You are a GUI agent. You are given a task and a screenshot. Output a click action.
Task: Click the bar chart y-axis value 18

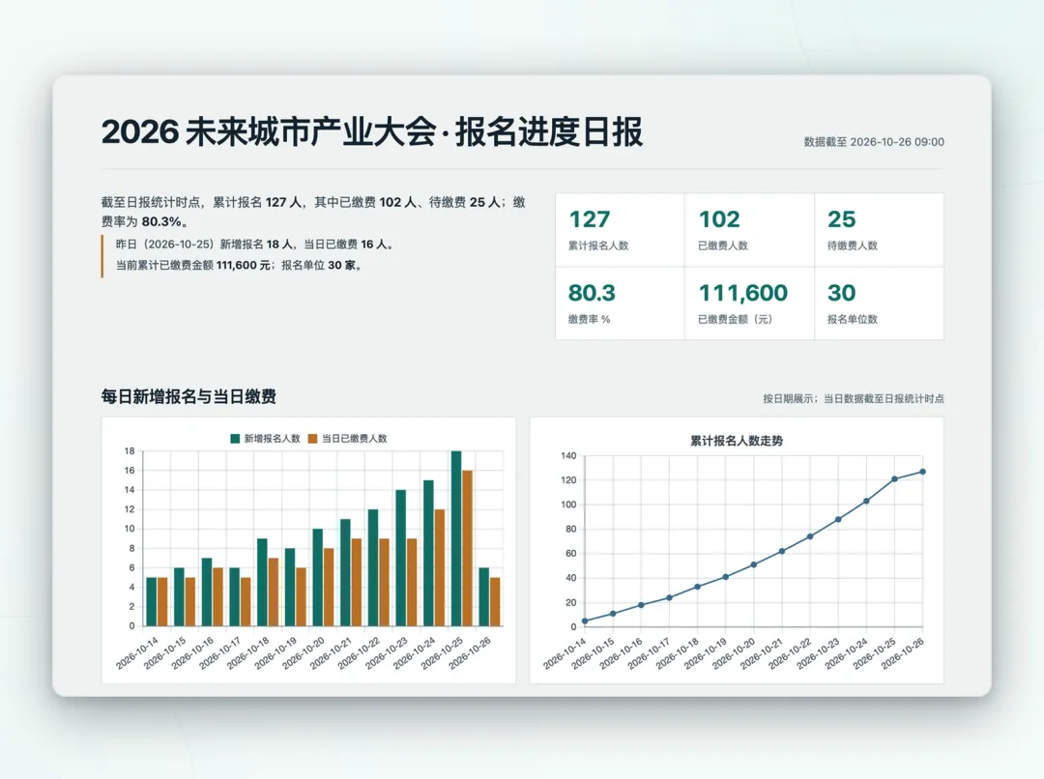(x=130, y=450)
